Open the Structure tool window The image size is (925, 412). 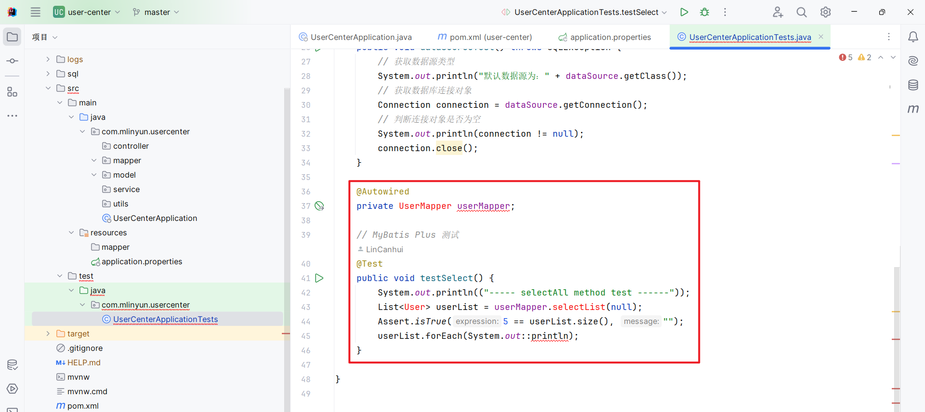pyautogui.click(x=13, y=92)
